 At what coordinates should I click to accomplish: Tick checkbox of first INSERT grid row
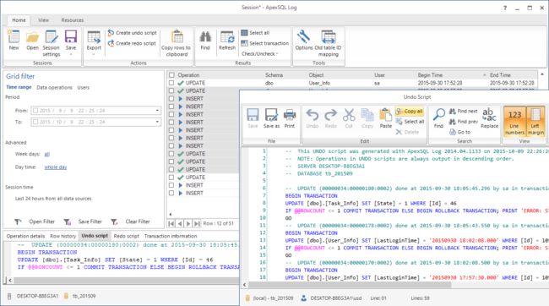click(x=171, y=99)
